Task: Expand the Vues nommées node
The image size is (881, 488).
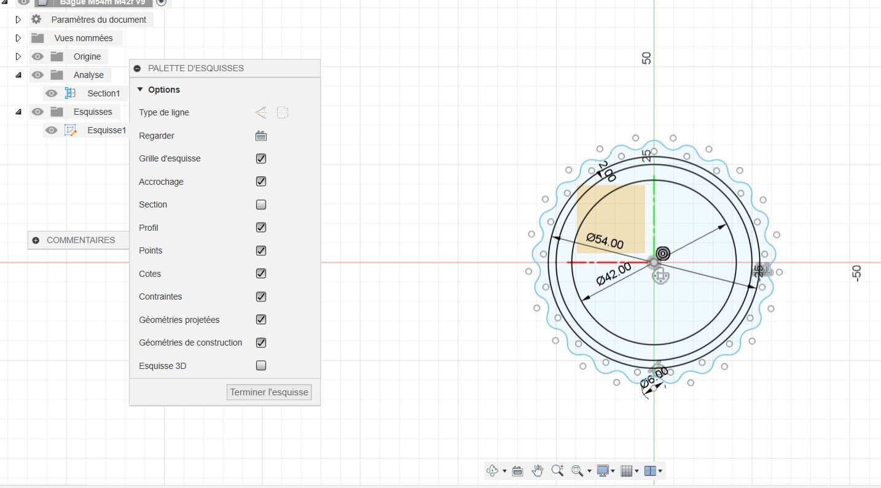Action: coord(18,38)
